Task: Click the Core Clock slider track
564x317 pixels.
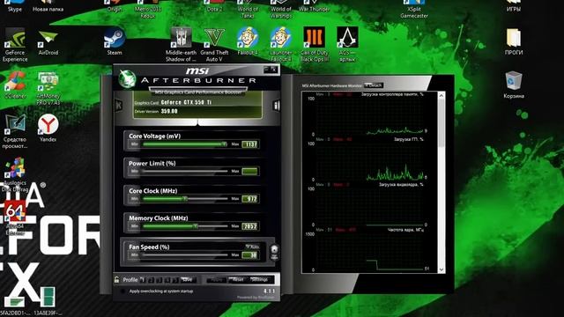Action: pos(185,199)
